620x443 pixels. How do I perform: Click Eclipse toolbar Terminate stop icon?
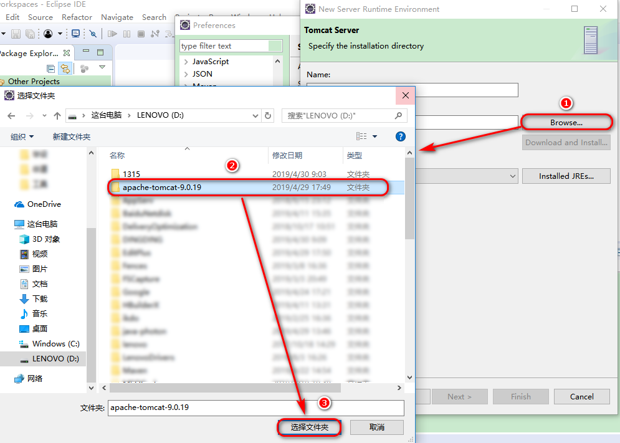click(x=141, y=34)
